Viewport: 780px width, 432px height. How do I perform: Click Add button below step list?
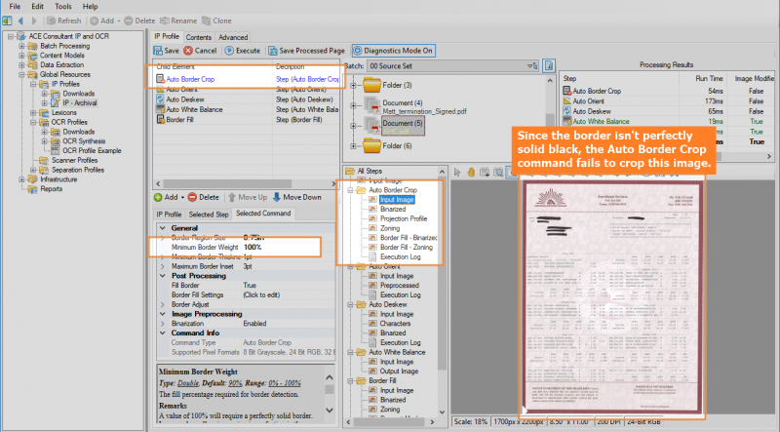pyautogui.click(x=169, y=198)
